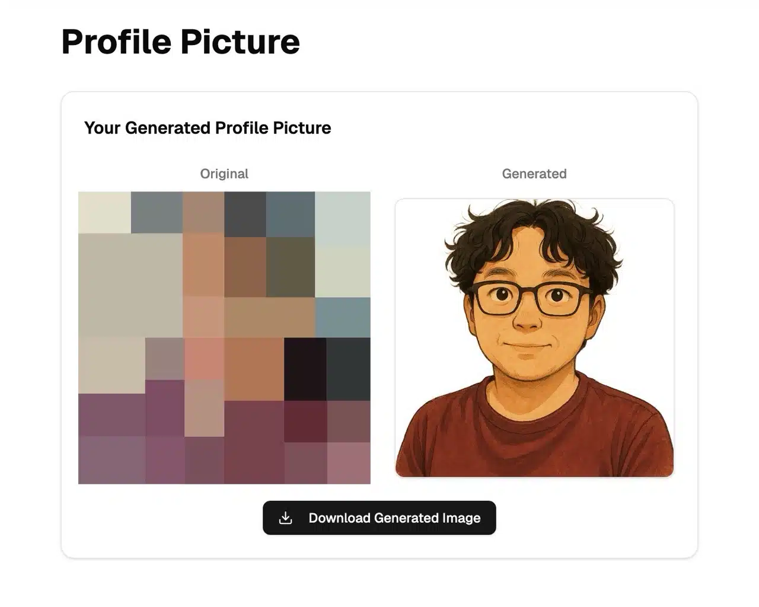The height and width of the screenshot is (607, 759).
Task: Click the red shirt in the generated avatar
Action: click(534, 439)
